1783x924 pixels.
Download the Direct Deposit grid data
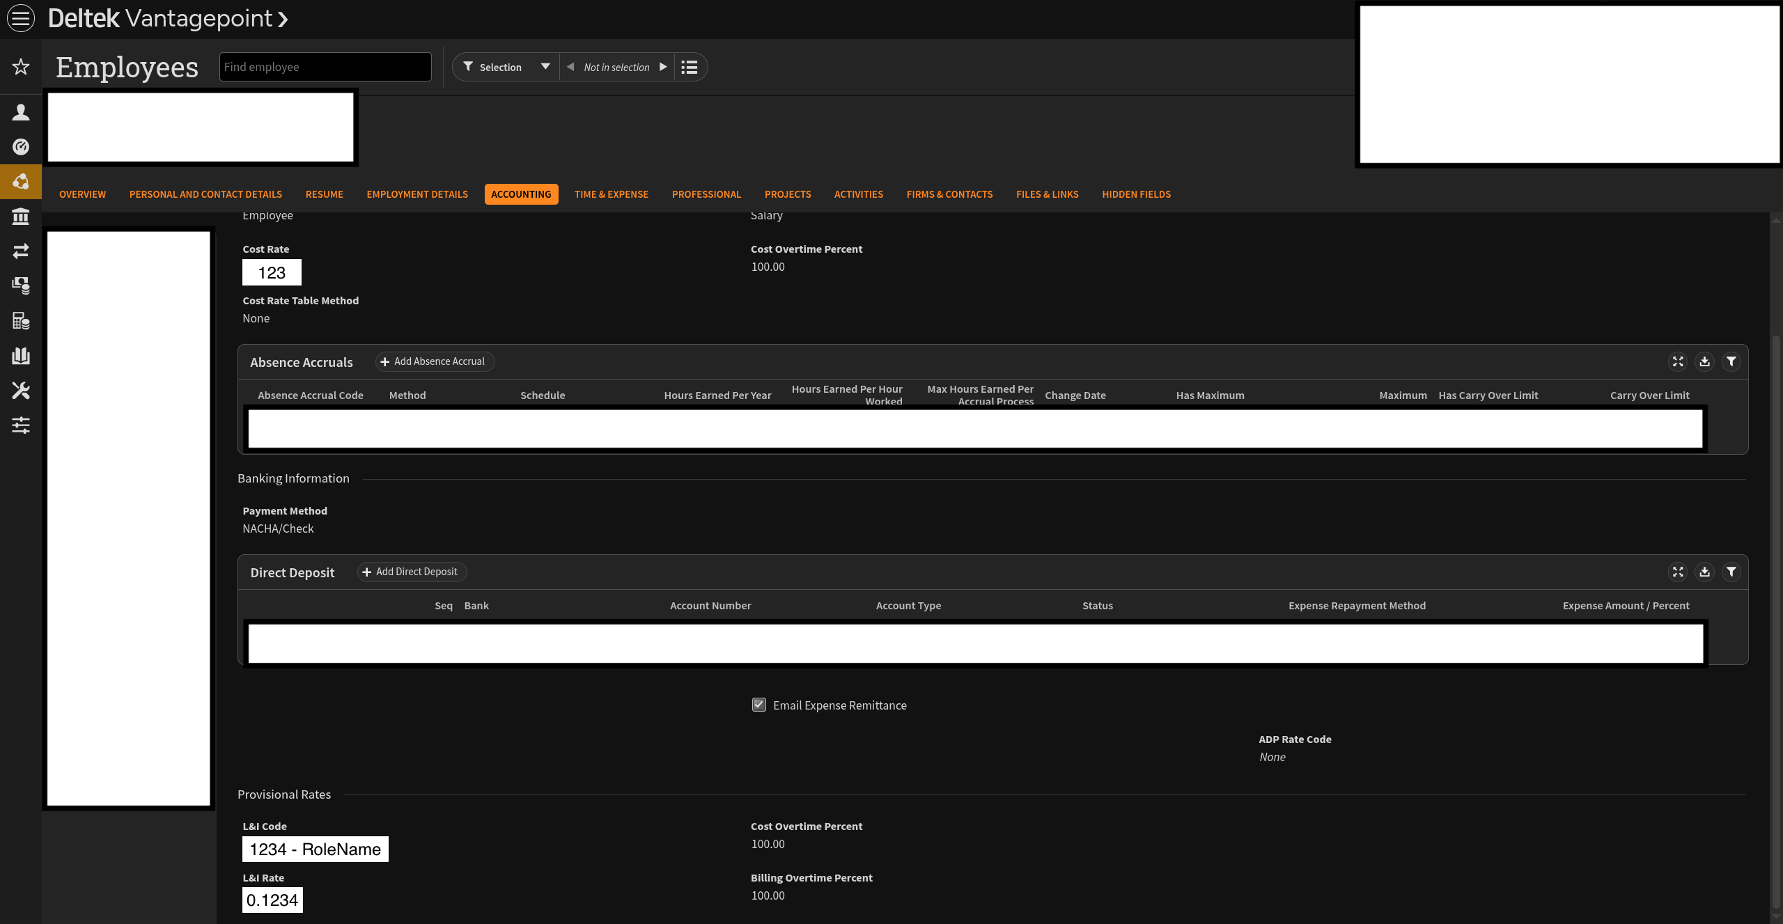1704,572
